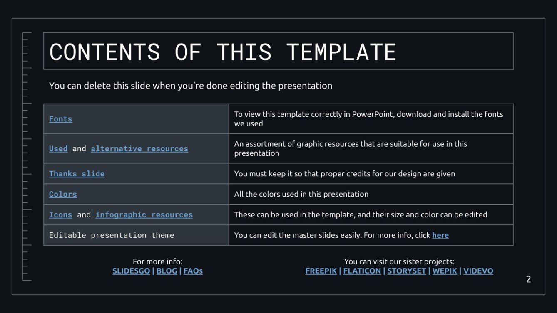Screen dimensions: 557x313
Task: Open the infographic resources link
Action: (144, 214)
